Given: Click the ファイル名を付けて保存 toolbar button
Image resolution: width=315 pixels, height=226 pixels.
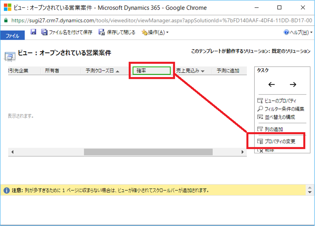Looking at the screenshot, I should click(x=67, y=32).
